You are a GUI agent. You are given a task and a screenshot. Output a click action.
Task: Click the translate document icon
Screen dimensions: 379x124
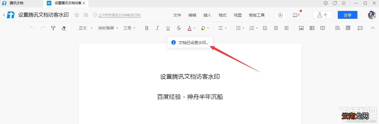tap(348, 28)
